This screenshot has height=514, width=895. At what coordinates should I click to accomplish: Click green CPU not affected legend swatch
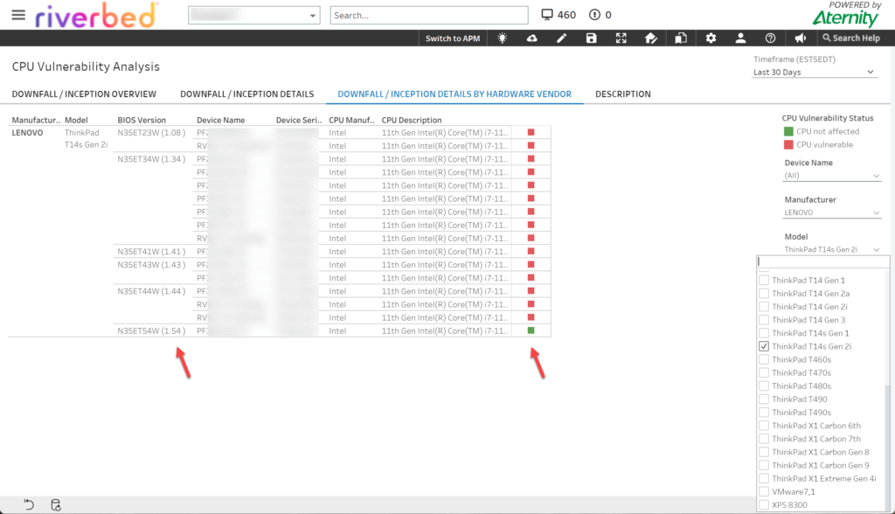[789, 131]
